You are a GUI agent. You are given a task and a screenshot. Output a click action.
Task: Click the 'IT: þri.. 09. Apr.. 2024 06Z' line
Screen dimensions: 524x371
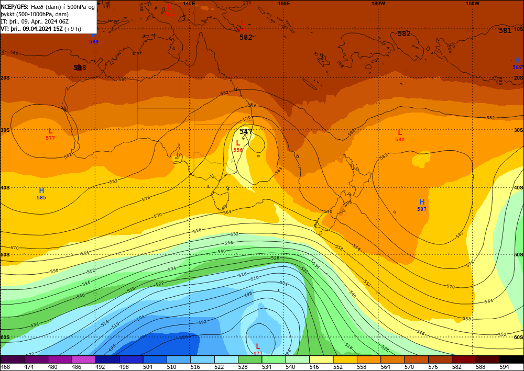coord(35,21)
